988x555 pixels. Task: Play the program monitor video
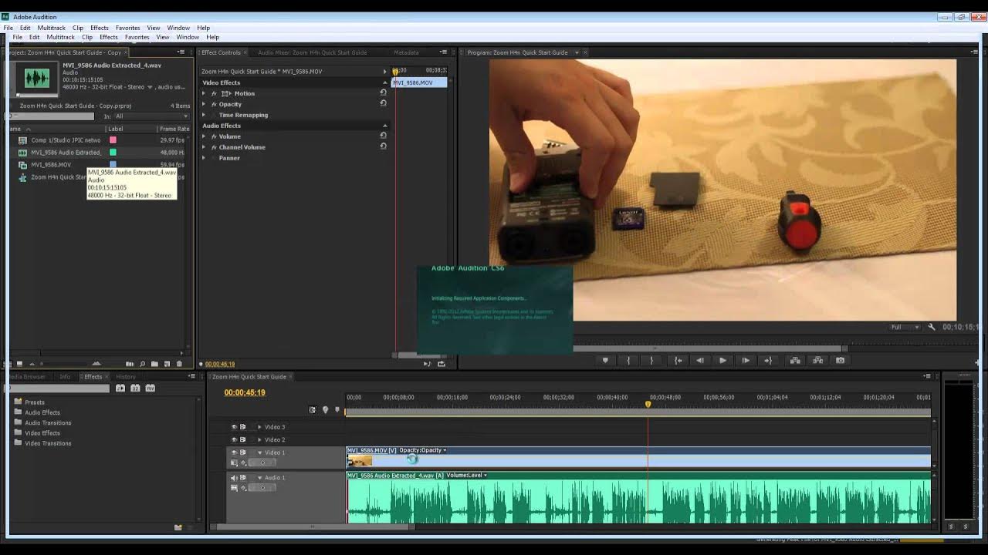coord(722,360)
